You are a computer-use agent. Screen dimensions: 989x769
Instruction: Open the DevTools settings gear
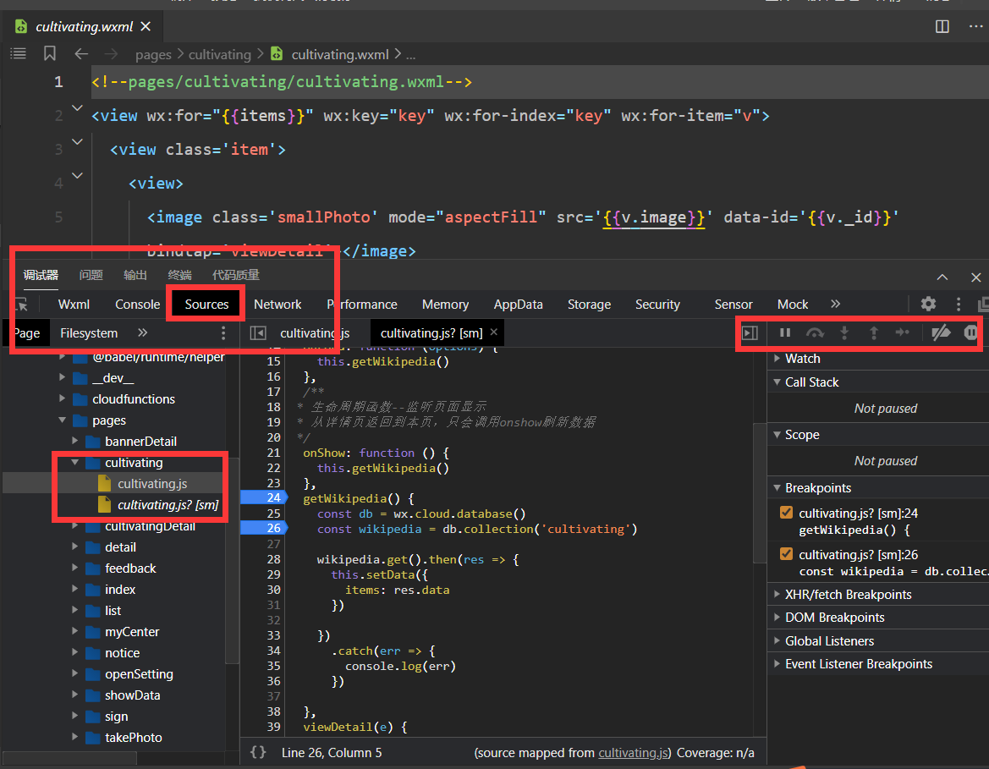point(928,304)
